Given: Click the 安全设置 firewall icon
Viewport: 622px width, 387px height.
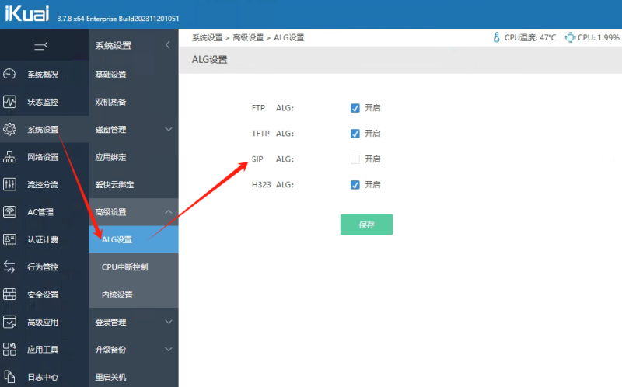Looking at the screenshot, I should click(x=10, y=295).
